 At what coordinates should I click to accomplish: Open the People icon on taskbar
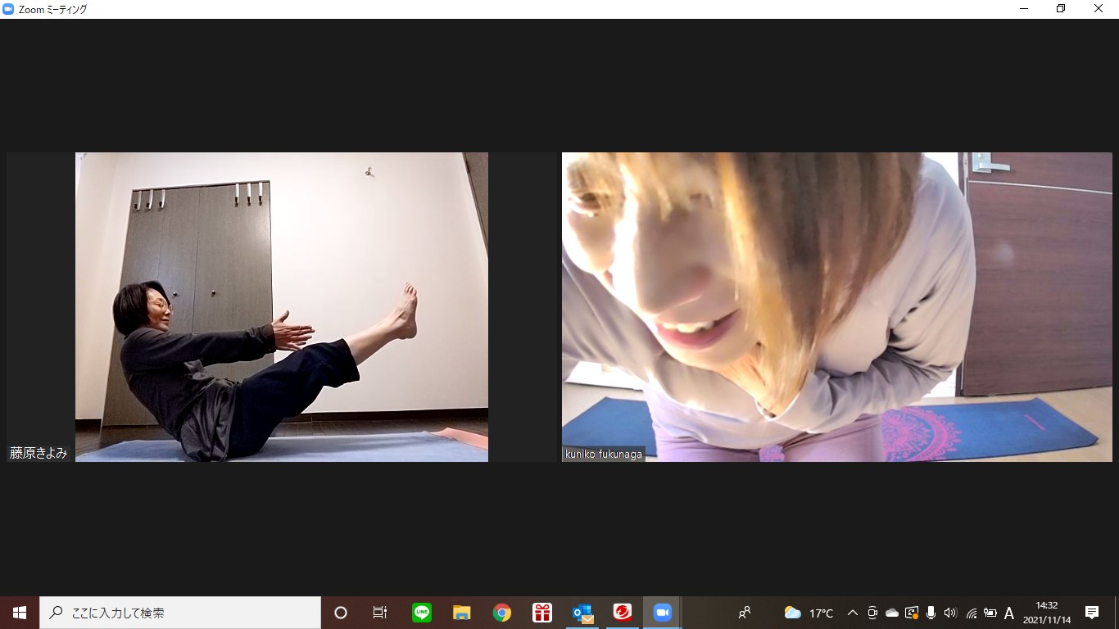[x=745, y=613]
